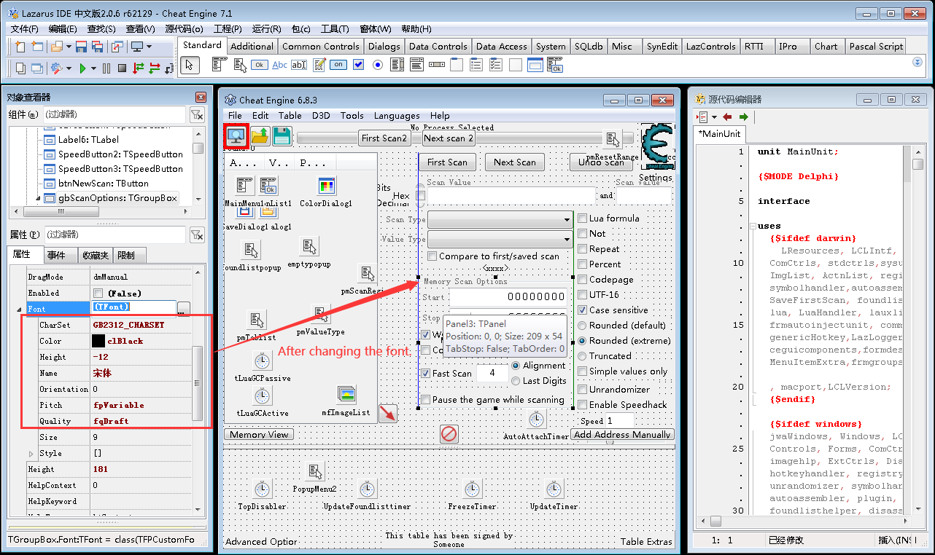935x555 pixels.
Task: Click the Cheat Engine open process icon
Action: click(x=236, y=135)
